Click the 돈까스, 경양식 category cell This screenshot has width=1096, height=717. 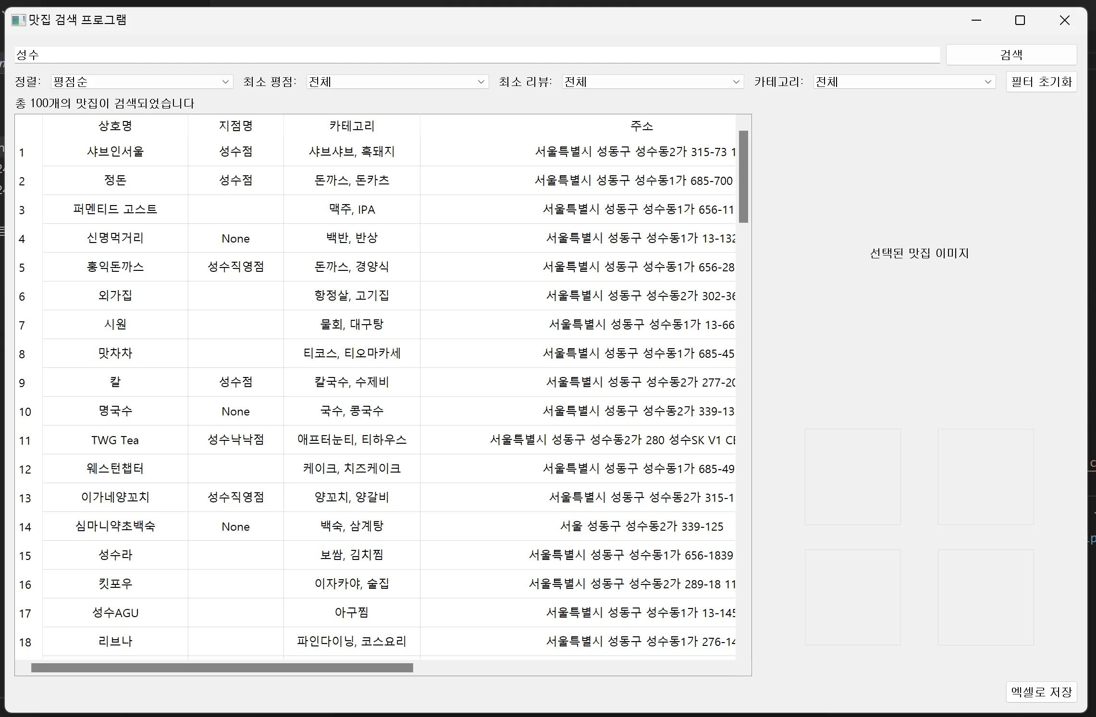tap(352, 267)
